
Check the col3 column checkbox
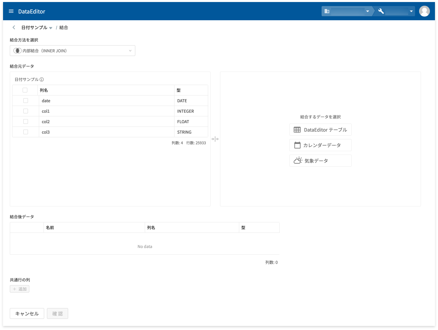coord(26,132)
